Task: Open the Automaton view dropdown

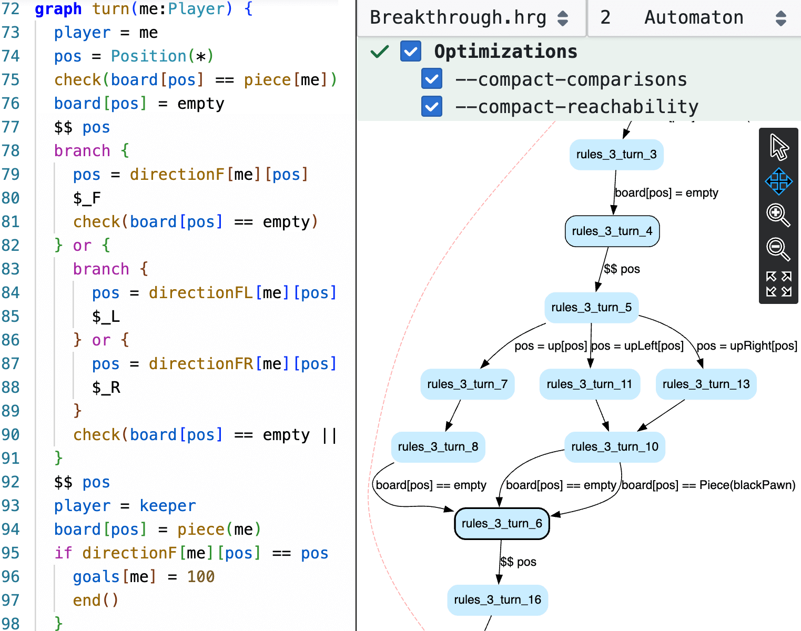Action: tap(693, 18)
